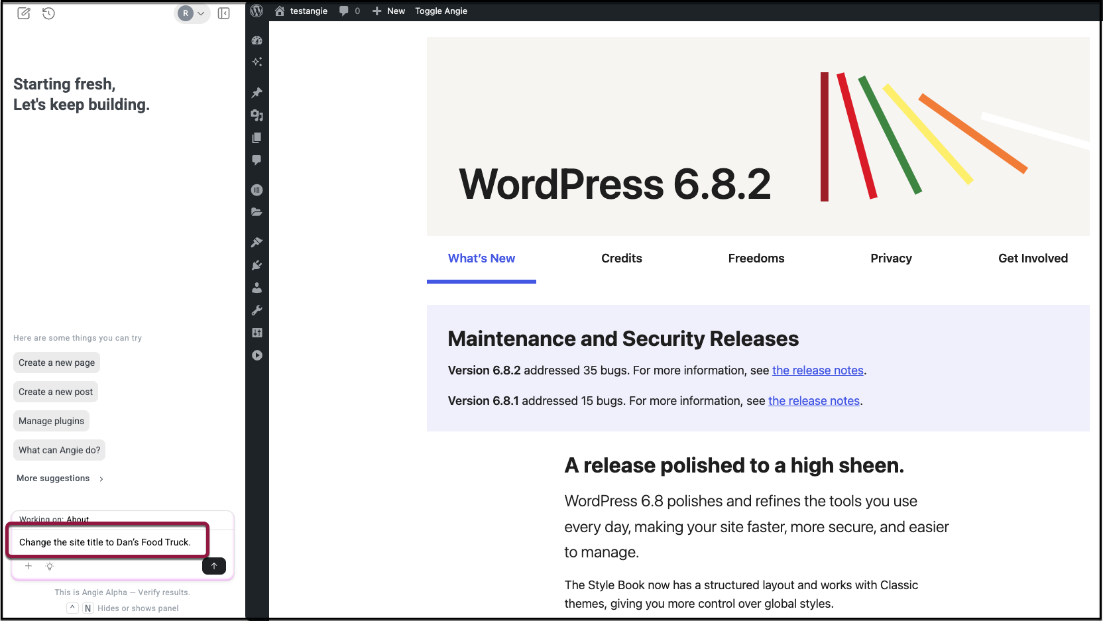Open the Users sidebar icon

click(x=257, y=288)
